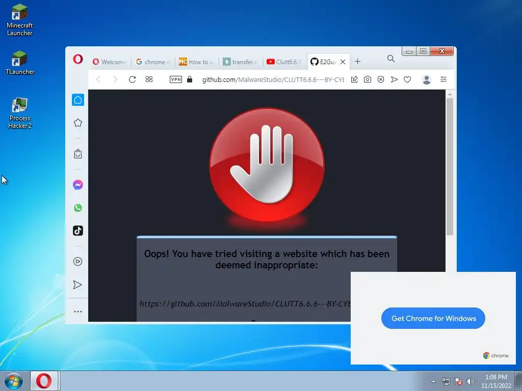Screen dimensions: 522x391
Task: Open the volume speaker tray icon
Action: [471, 381]
